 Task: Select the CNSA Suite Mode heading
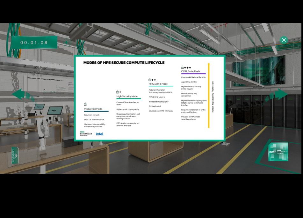tap(191, 71)
